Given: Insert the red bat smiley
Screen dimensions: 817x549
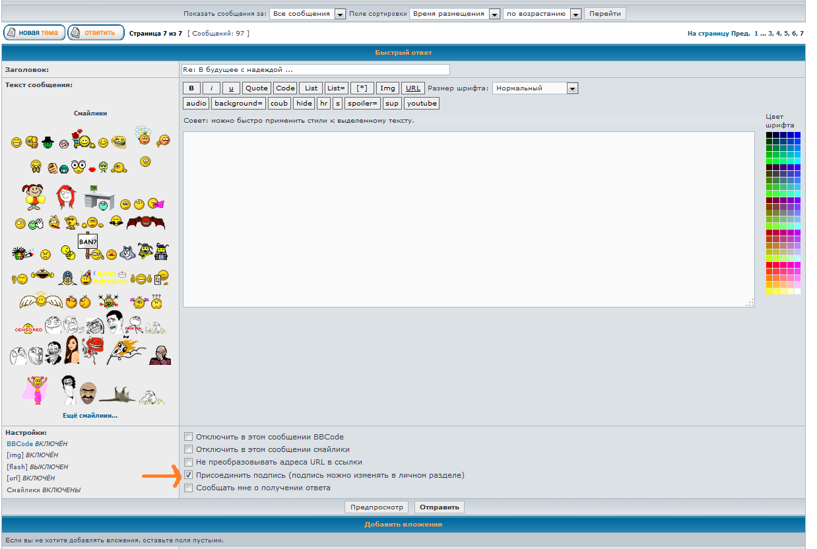Looking at the screenshot, I should pos(145,222).
